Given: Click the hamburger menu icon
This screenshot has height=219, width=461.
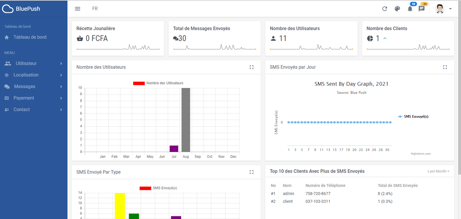Looking at the screenshot, I should (77, 9).
